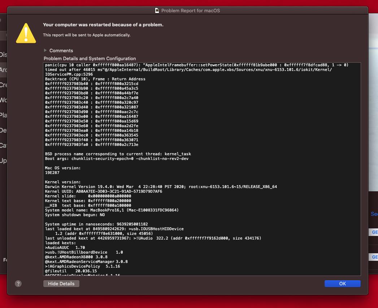Select 'Dis' sidebar item in background window
The height and width of the screenshot is (308, 378).
3,55
